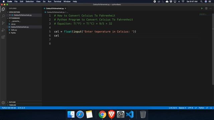Place cursor on empty line 7
Image resolution: width=214 pixels, height=120 pixels.
click(x=126, y=40)
